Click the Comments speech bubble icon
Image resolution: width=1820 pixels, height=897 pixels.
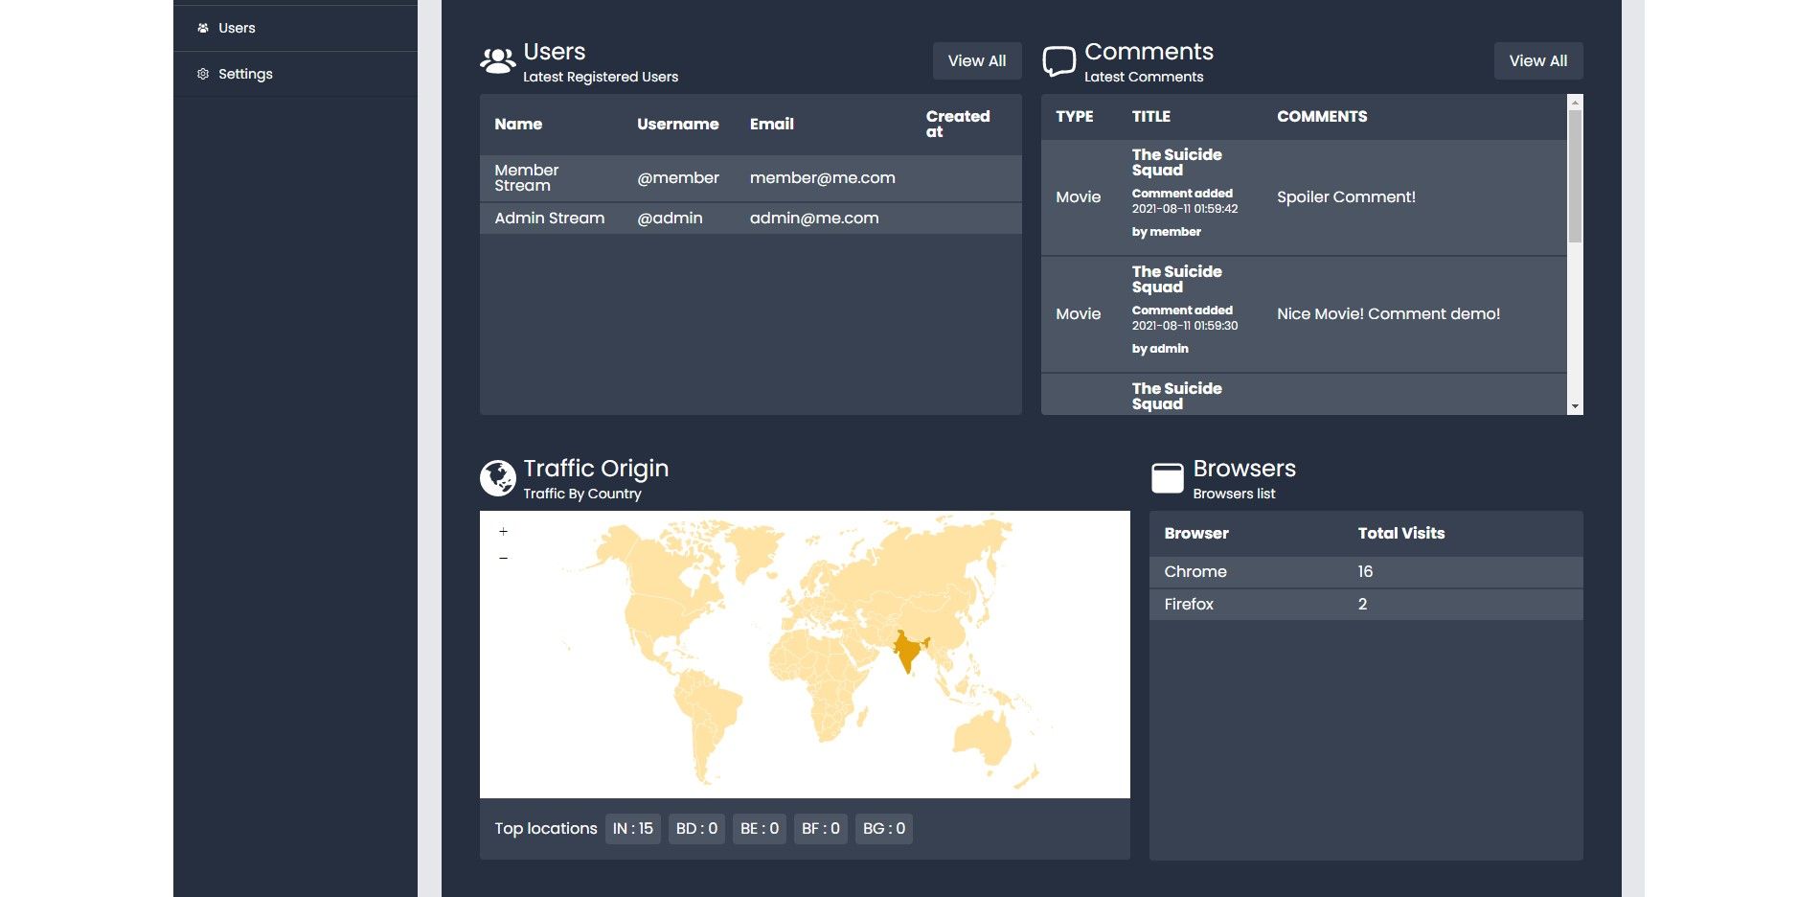[1058, 61]
